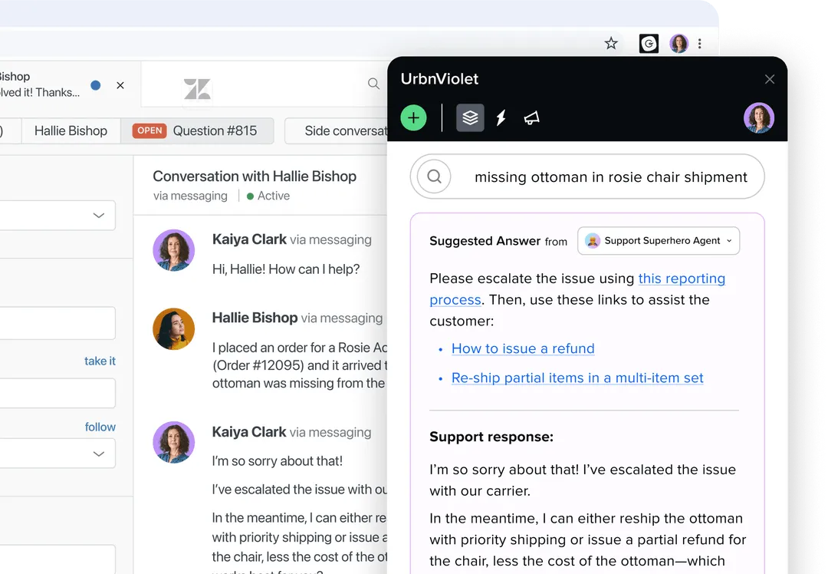The image size is (828, 574).
Task: Click Kaiya Clark's avatar in first message
Action: pyautogui.click(x=174, y=250)
